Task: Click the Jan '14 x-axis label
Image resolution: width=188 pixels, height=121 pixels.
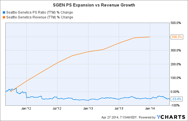Action: (150, 109)
